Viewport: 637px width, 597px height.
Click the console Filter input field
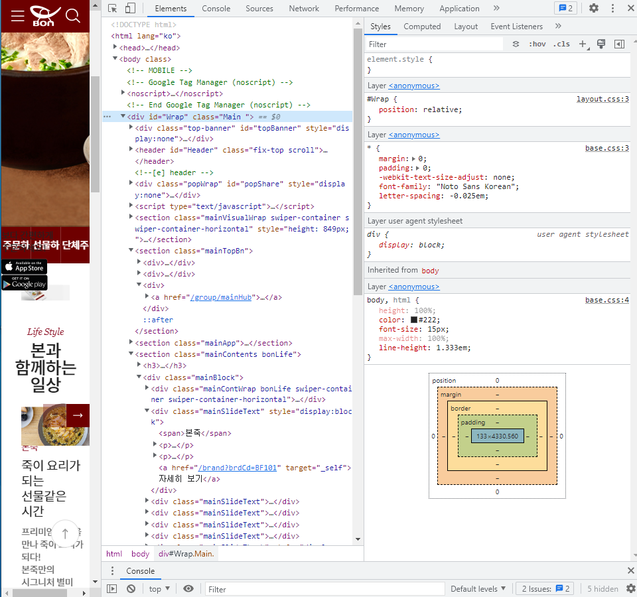(x=325, y=589)
